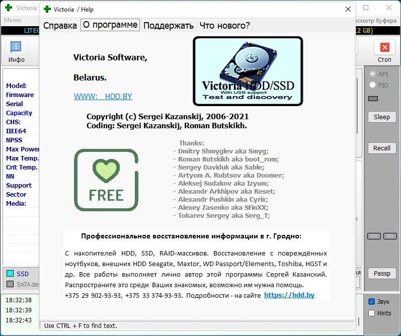Open the Меню menu in main window
401x336 pixels.
pos(12,20)
